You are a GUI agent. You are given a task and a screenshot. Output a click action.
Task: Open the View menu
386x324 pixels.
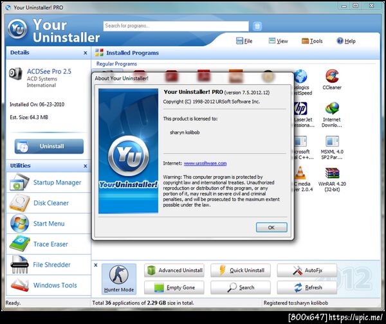pos(279,41)
